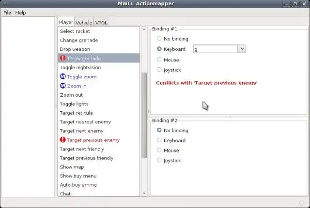310x208 pixels.
Task: Select 'Select rocket' in the action list
Action: tap(99, 31)
